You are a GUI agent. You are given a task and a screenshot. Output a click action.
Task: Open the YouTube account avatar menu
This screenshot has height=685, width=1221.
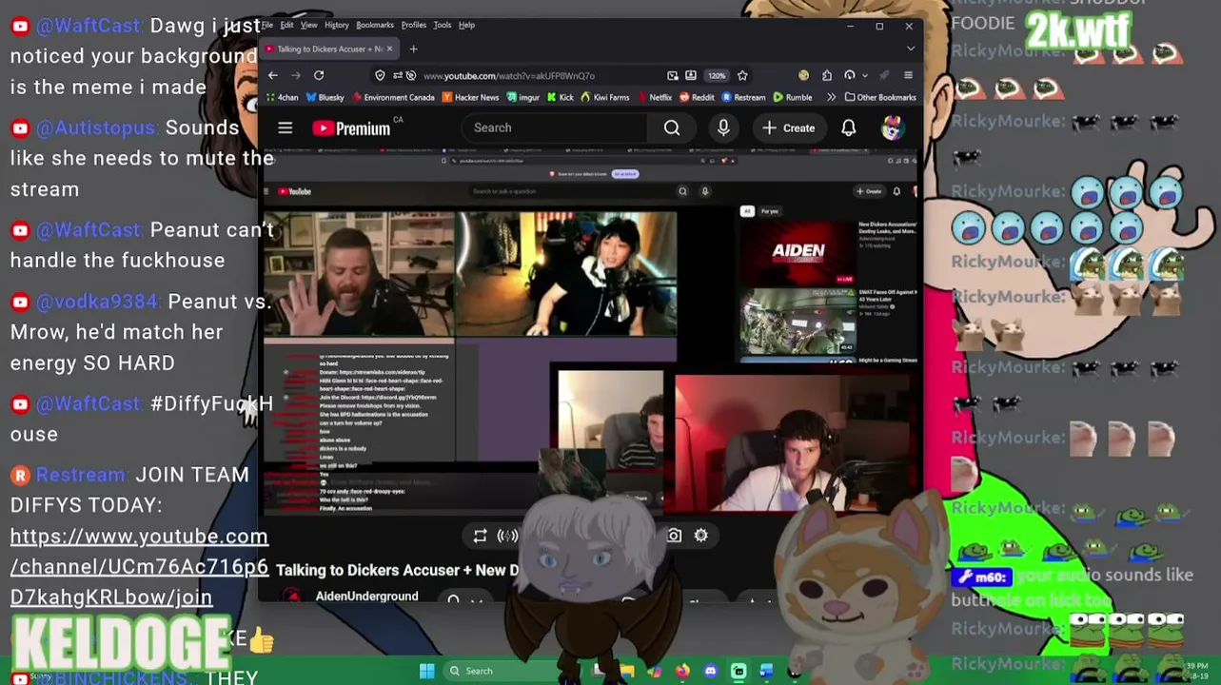tap(892, 127)
